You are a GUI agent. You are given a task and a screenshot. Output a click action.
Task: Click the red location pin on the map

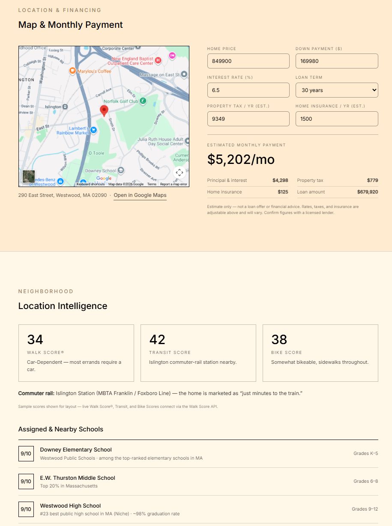click(x=104, y=111)
